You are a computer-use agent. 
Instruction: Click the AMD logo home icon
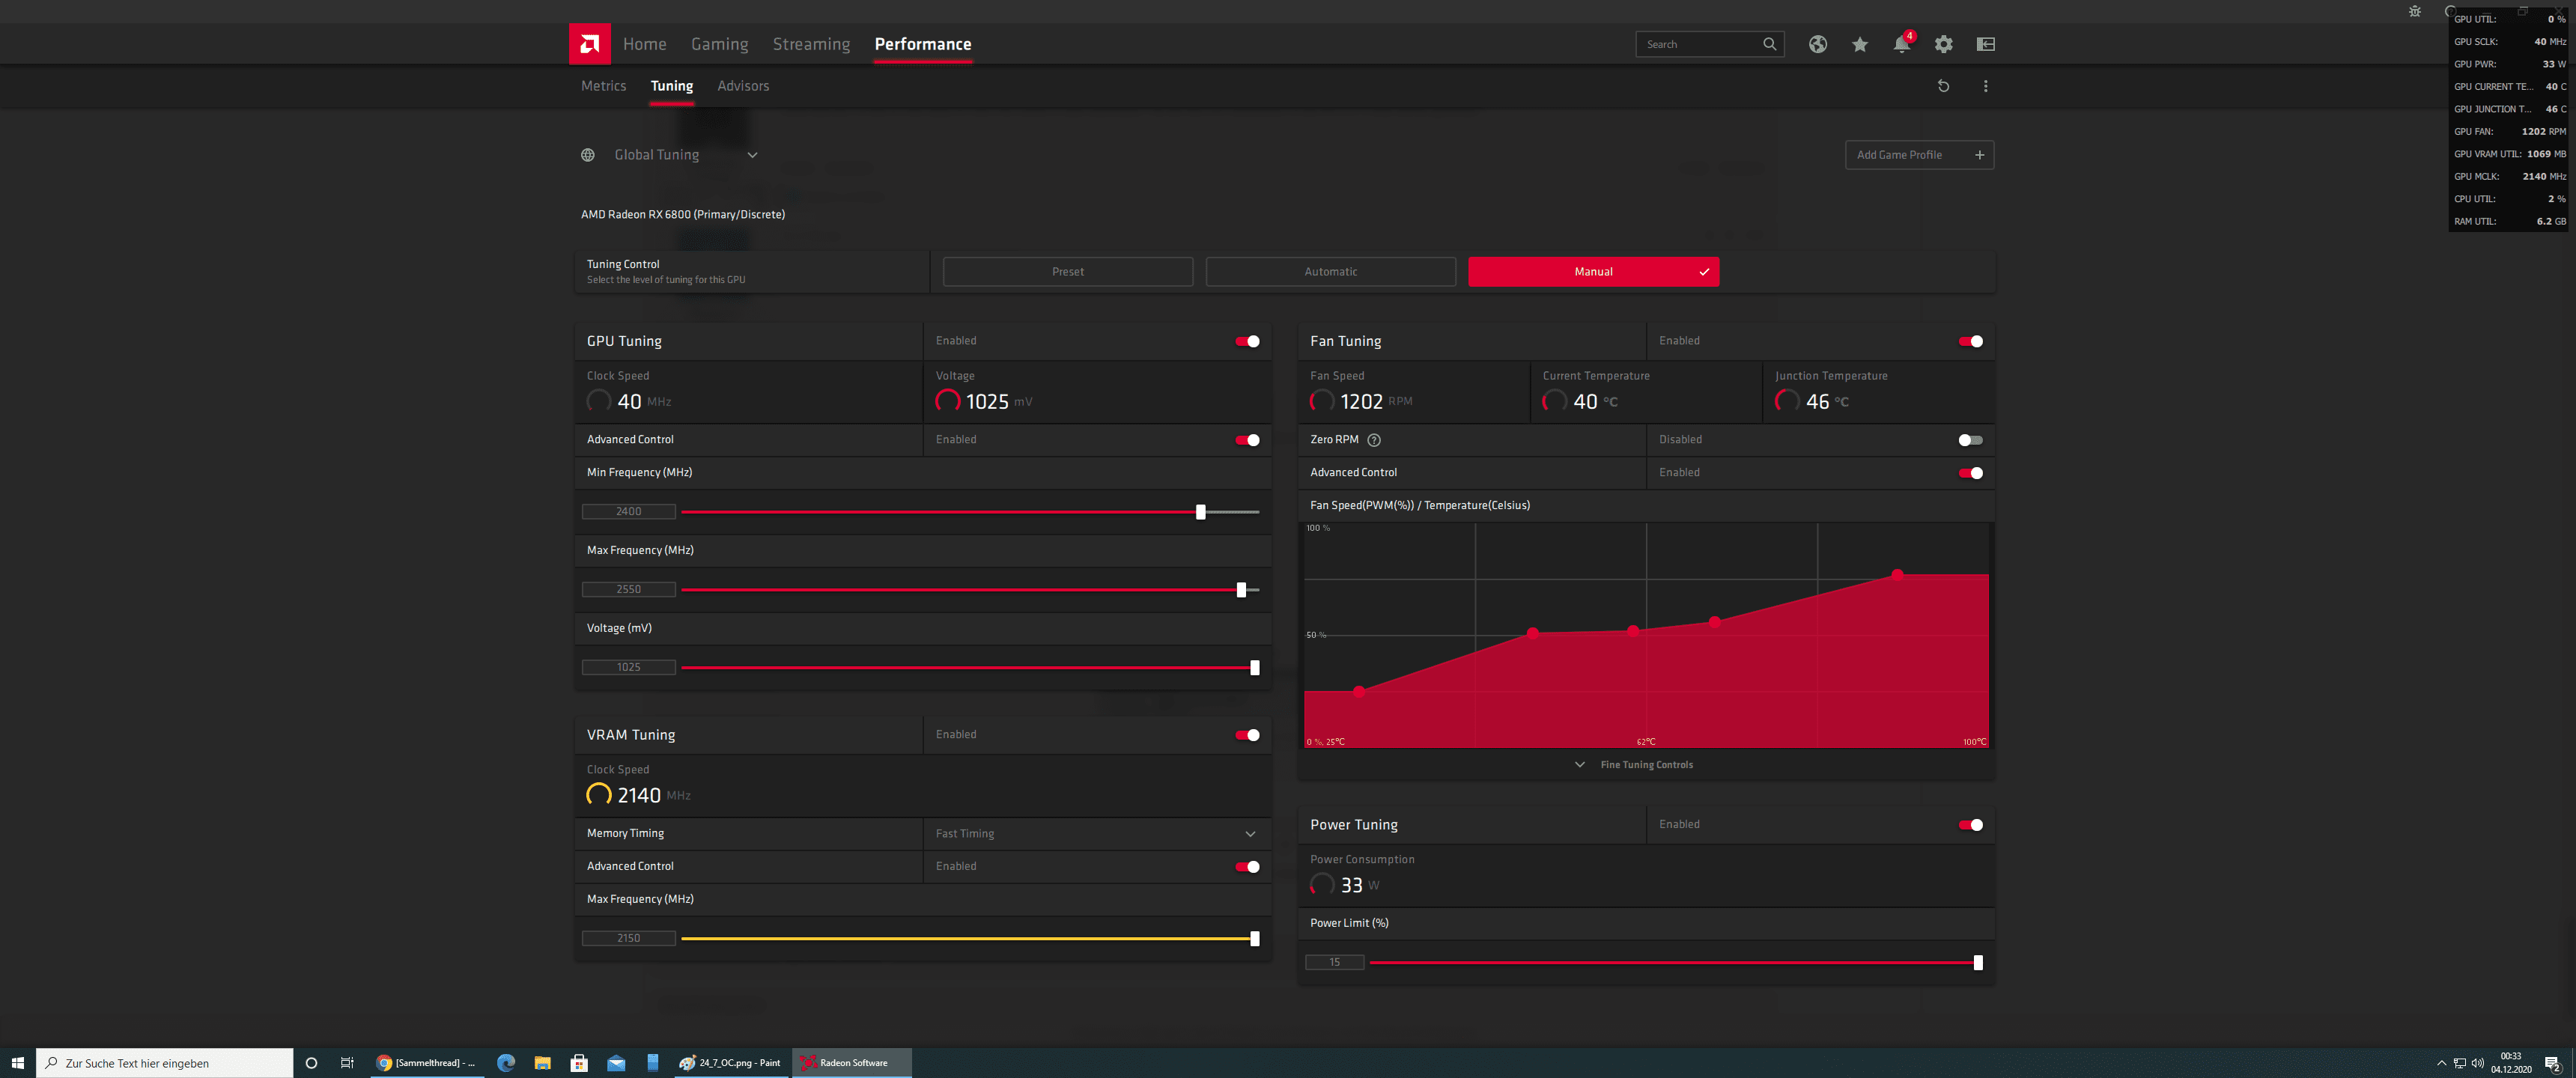click(590, 44)
